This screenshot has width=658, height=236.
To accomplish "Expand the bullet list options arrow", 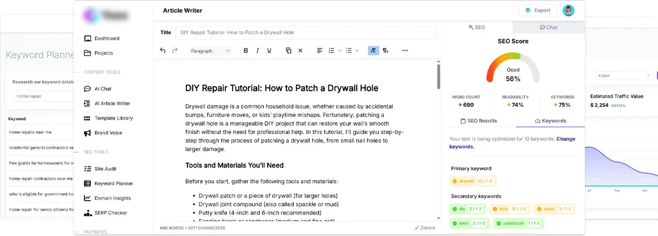I will 357,50.
